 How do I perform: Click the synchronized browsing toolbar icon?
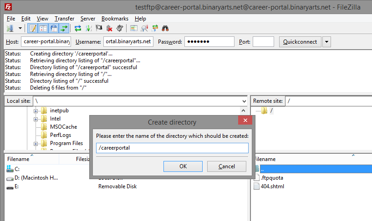(x=155, y=28)
